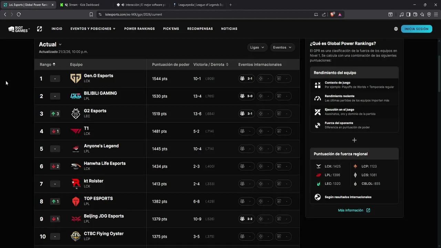Open Recompensas nav item
441x248 pixels.
[200, 29]
